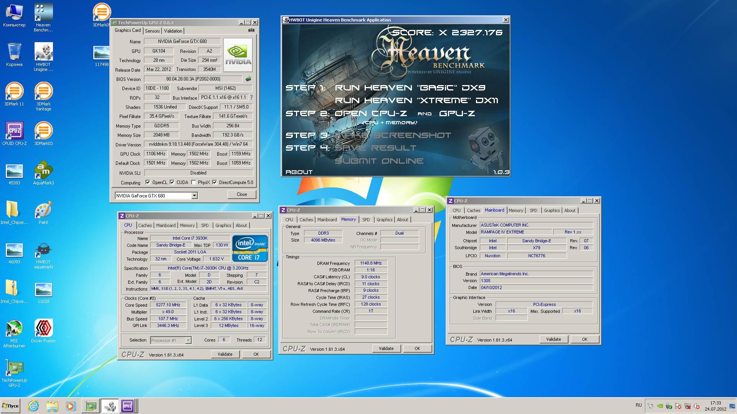Open Internet Explorer from the taskbar
Image resolution: width=737 pixels, height=414 pixels.
point(33,406)
